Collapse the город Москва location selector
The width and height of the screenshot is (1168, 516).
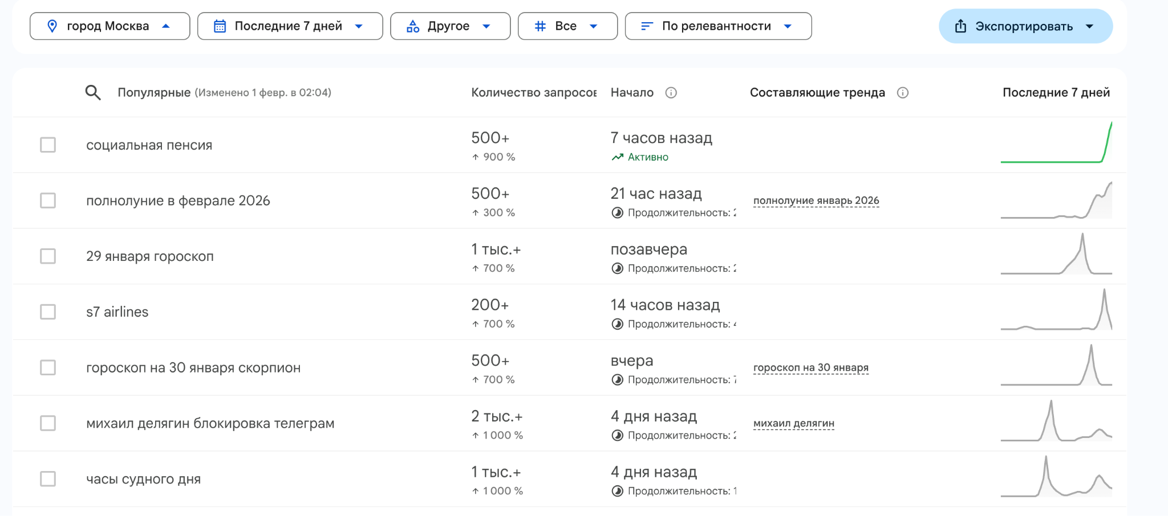coord(165,26)
